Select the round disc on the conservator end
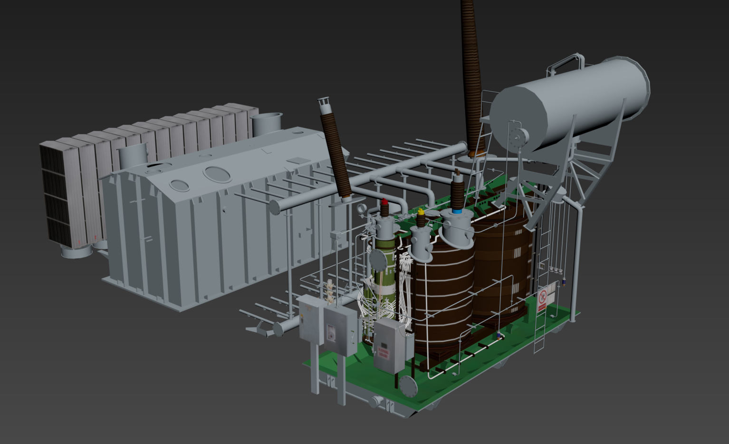The width and height of the screenshot is (729, 444). click(518, 137)
